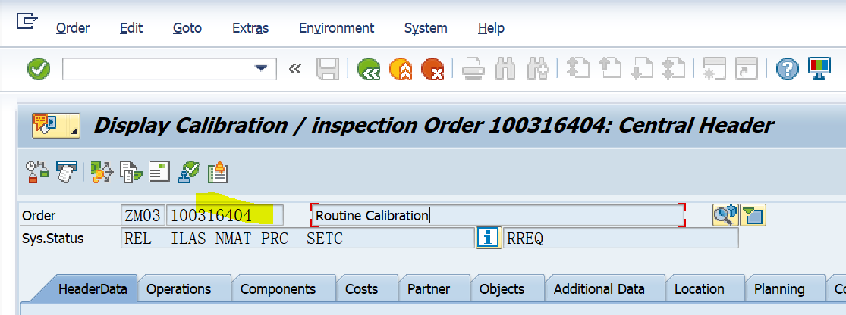The width and height of the screenshot is (846, 315).
Task: Go to Next Page icon
Action: pyautogui.click(x=641, y=69)
